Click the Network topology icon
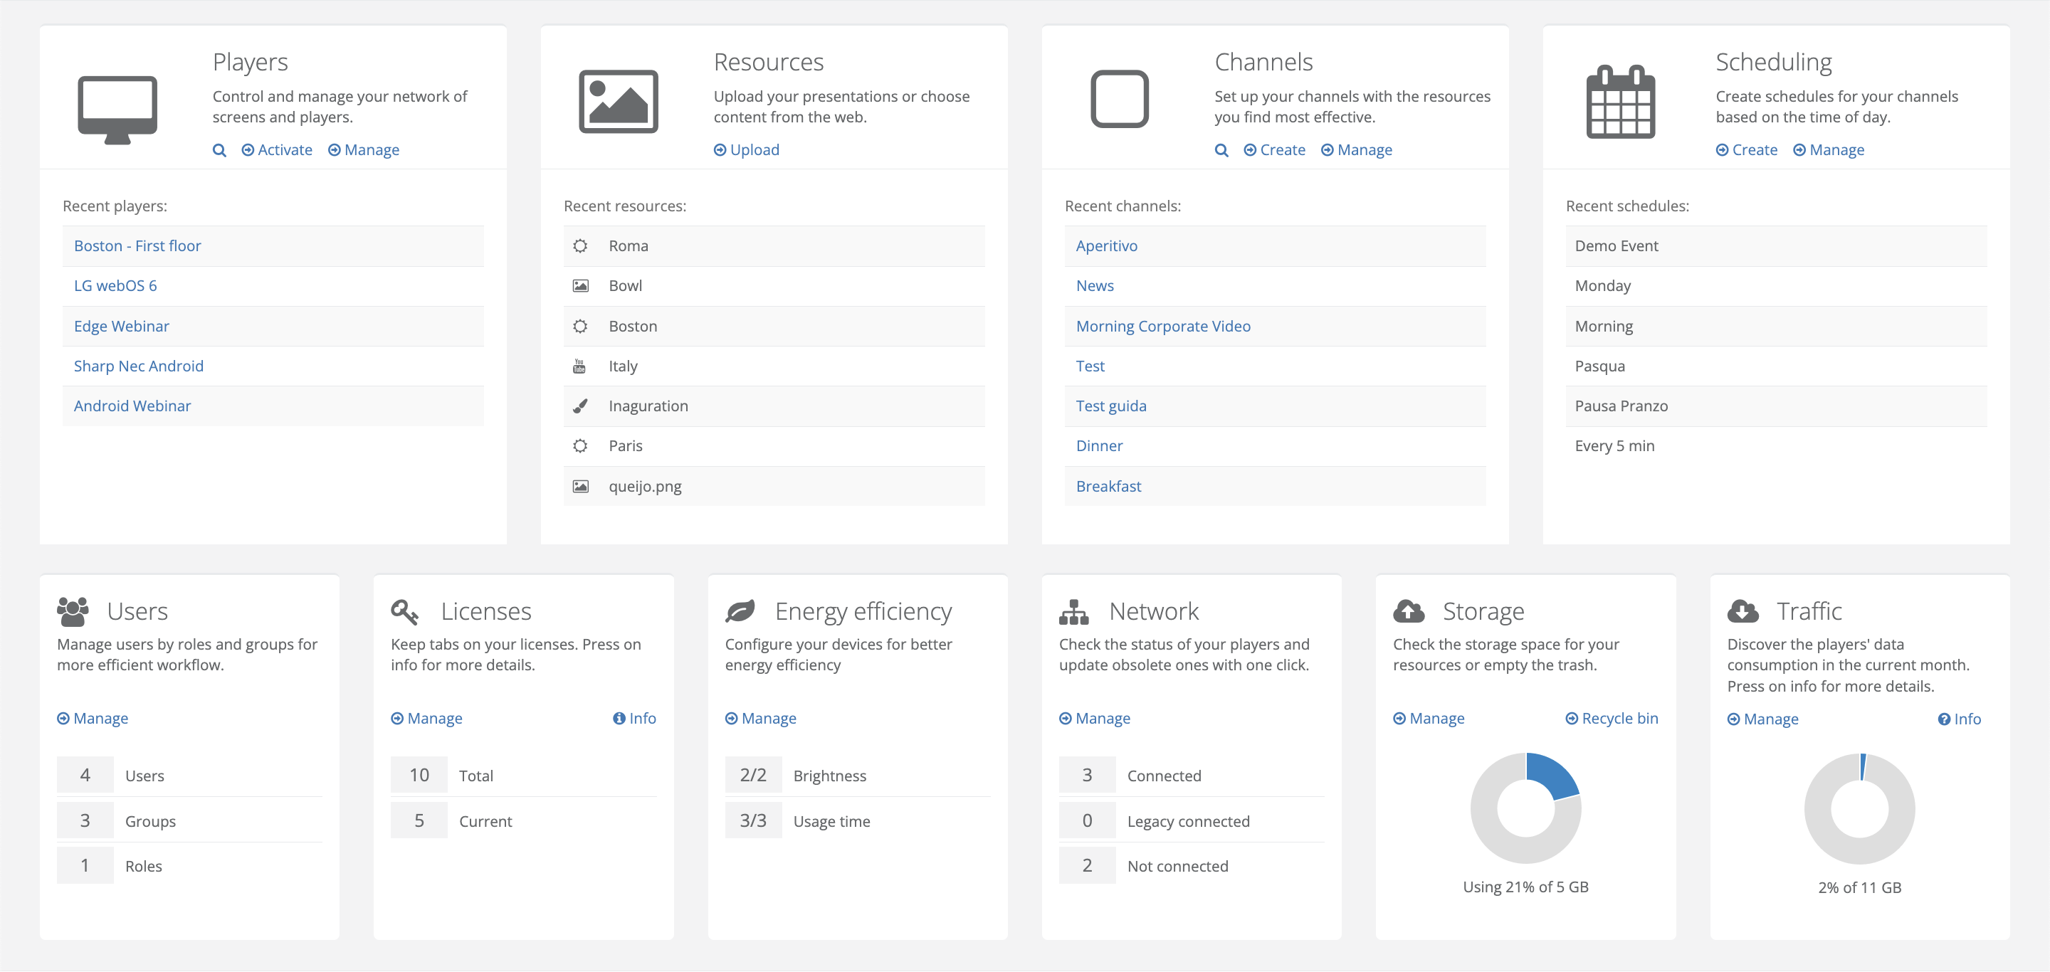The height and width of the screenshot is (972, 2050). coord(1073,612)
